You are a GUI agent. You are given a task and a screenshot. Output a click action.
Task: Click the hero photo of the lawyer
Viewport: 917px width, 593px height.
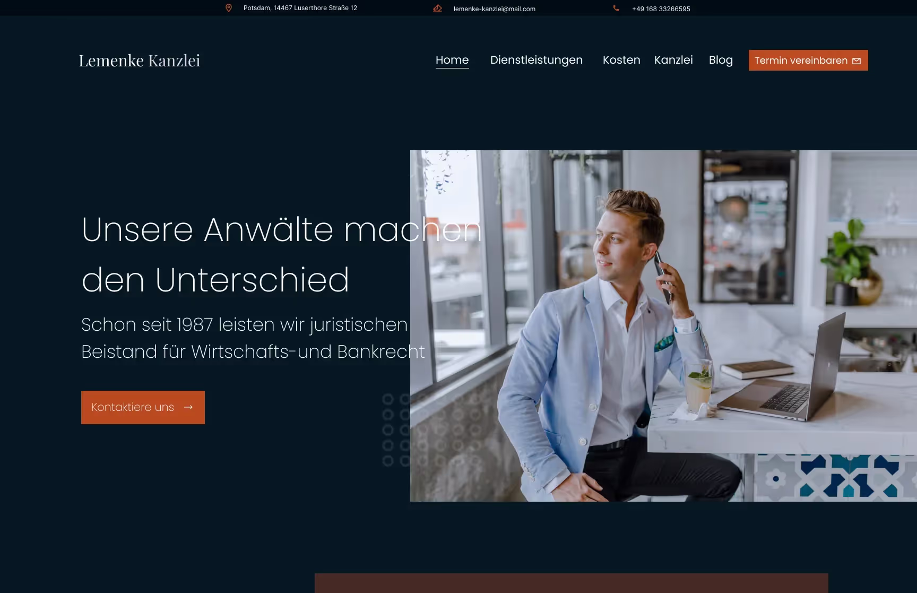(x=663, y=326)
